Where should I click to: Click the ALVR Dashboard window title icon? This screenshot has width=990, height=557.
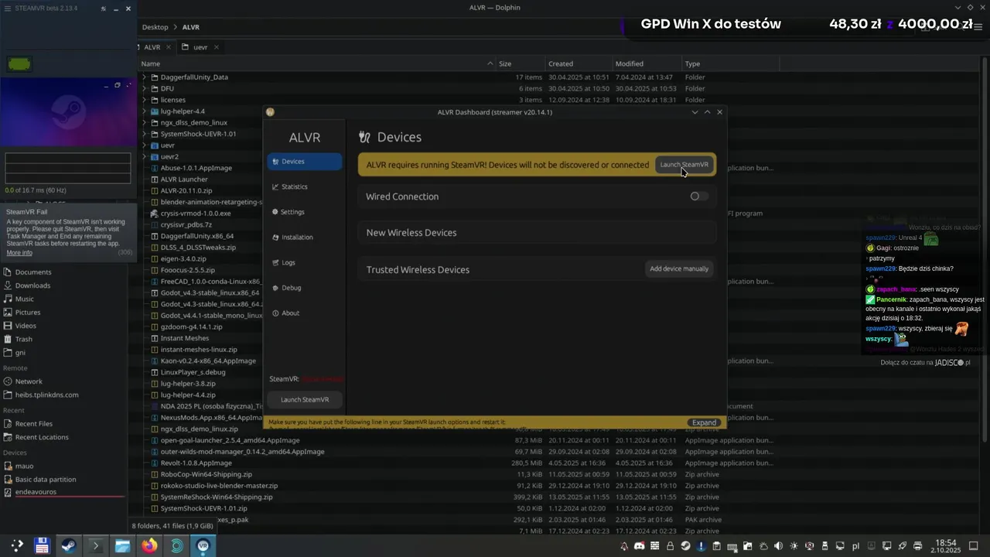270,112
